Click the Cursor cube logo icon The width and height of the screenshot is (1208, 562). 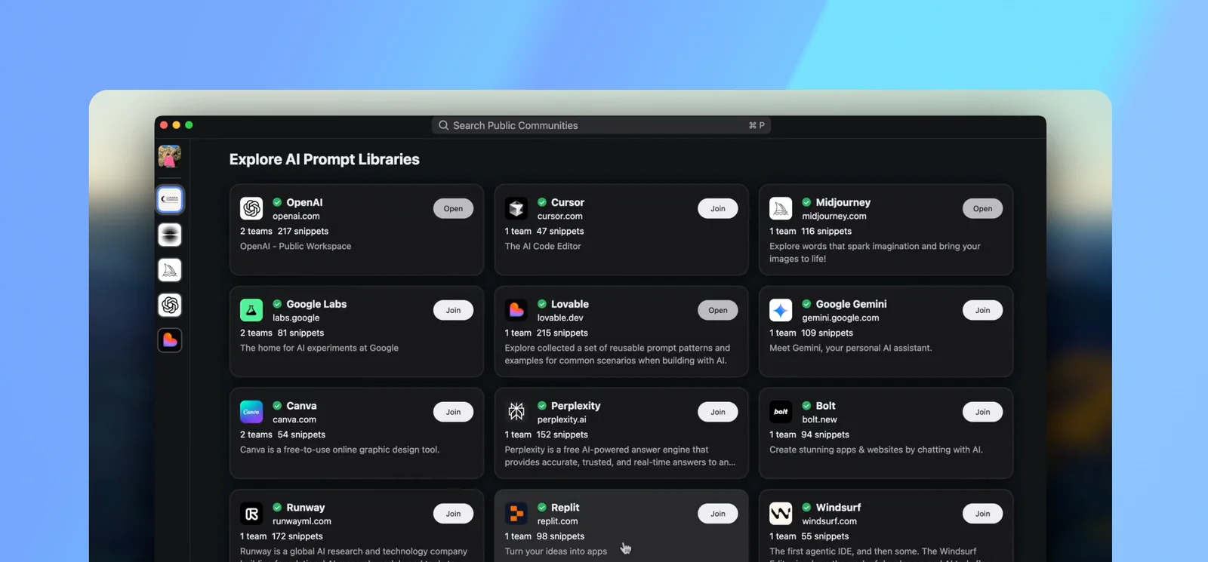[516, 208]
